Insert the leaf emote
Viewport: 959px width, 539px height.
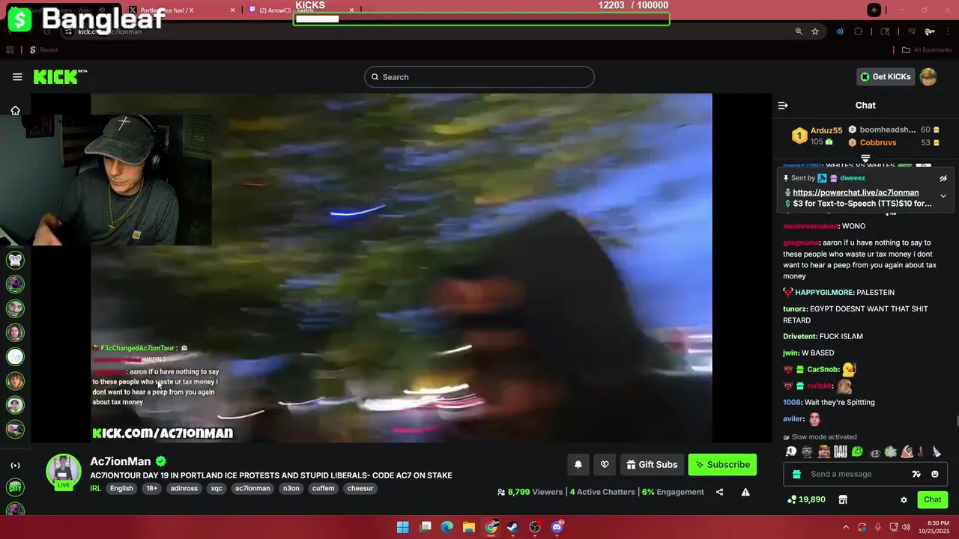pyautogui.click(x=890, y=451)
